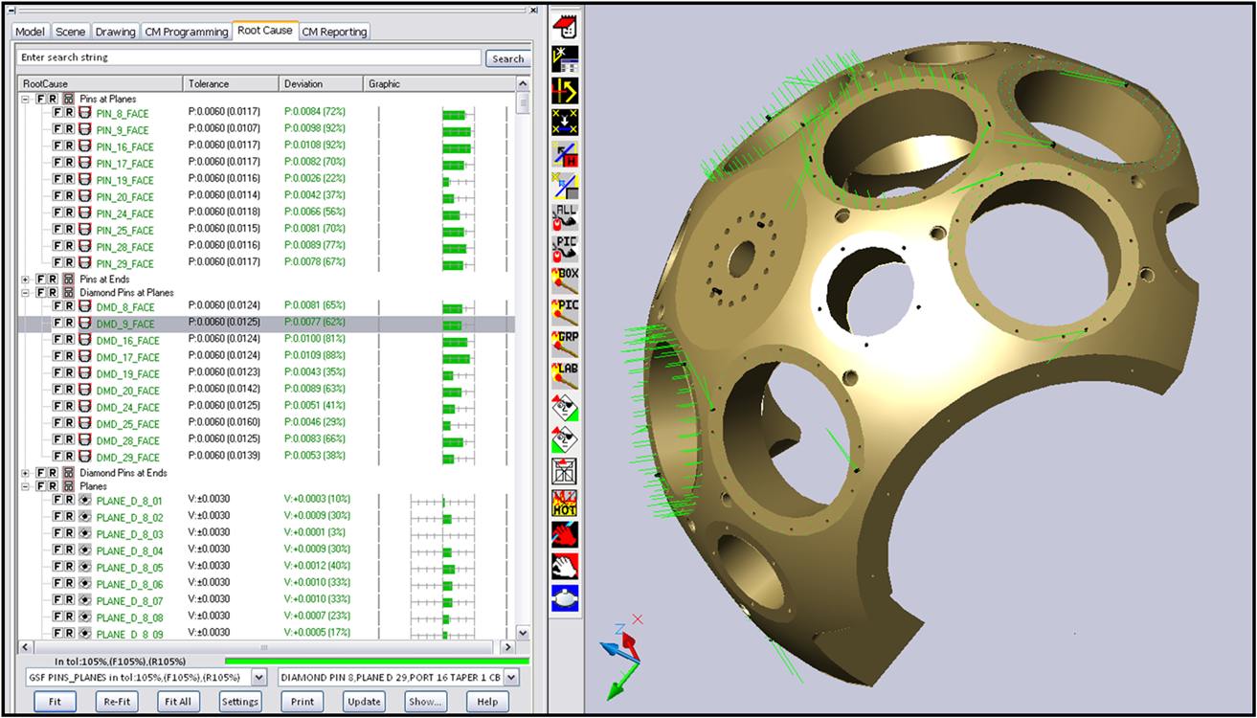The height and width of the screenshot is (718, 1257).
Task: Select the BOX highlight tool icon
Action: coord(565,280)
